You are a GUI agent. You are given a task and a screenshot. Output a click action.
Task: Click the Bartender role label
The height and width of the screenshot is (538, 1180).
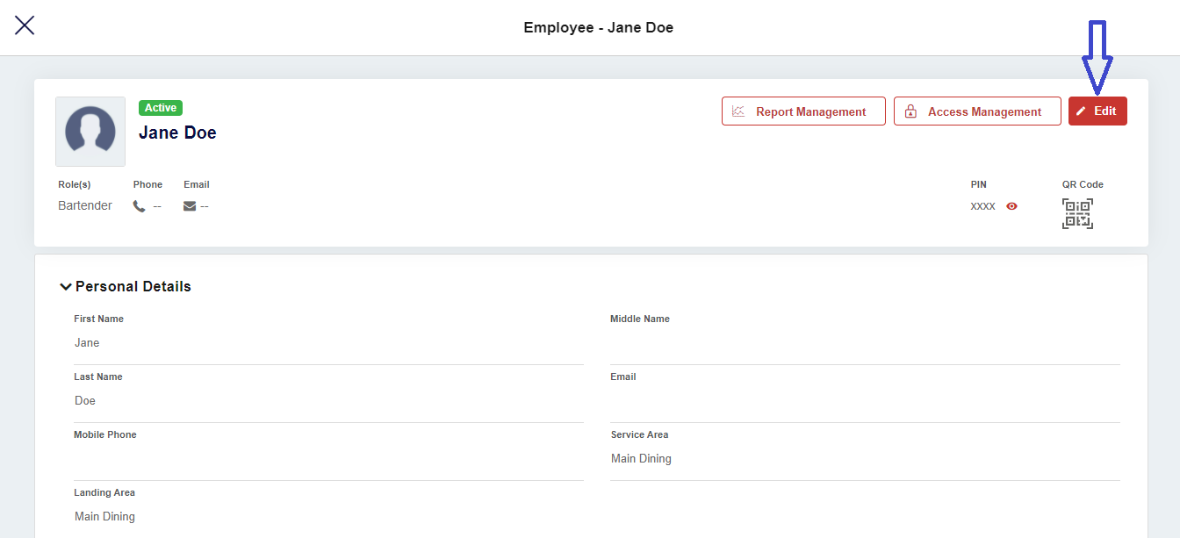pos(84,204)
